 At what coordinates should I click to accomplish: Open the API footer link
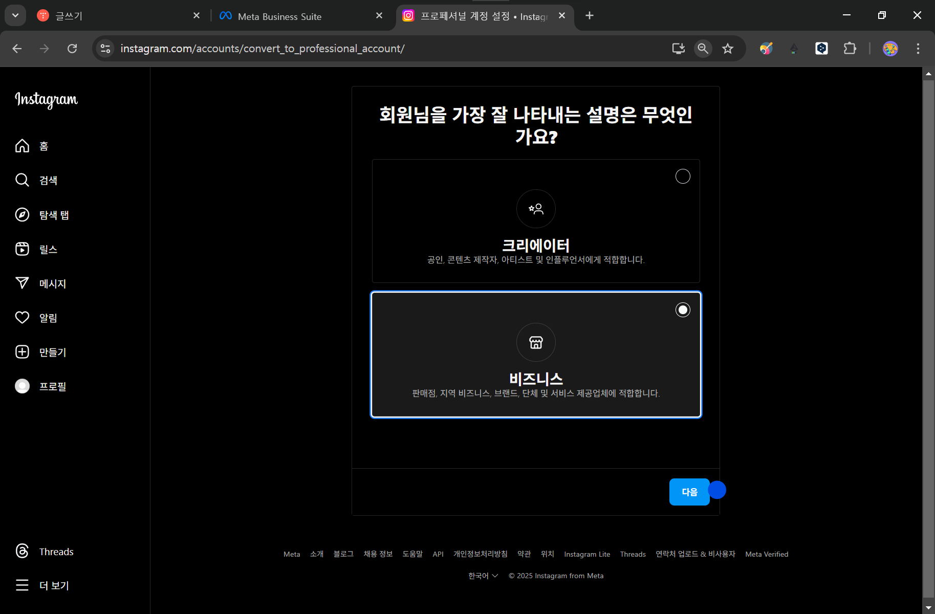(x=438, y=554)
